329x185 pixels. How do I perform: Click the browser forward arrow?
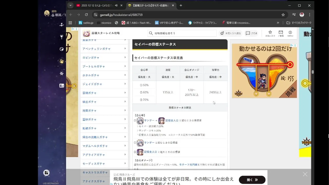[78, 15]
